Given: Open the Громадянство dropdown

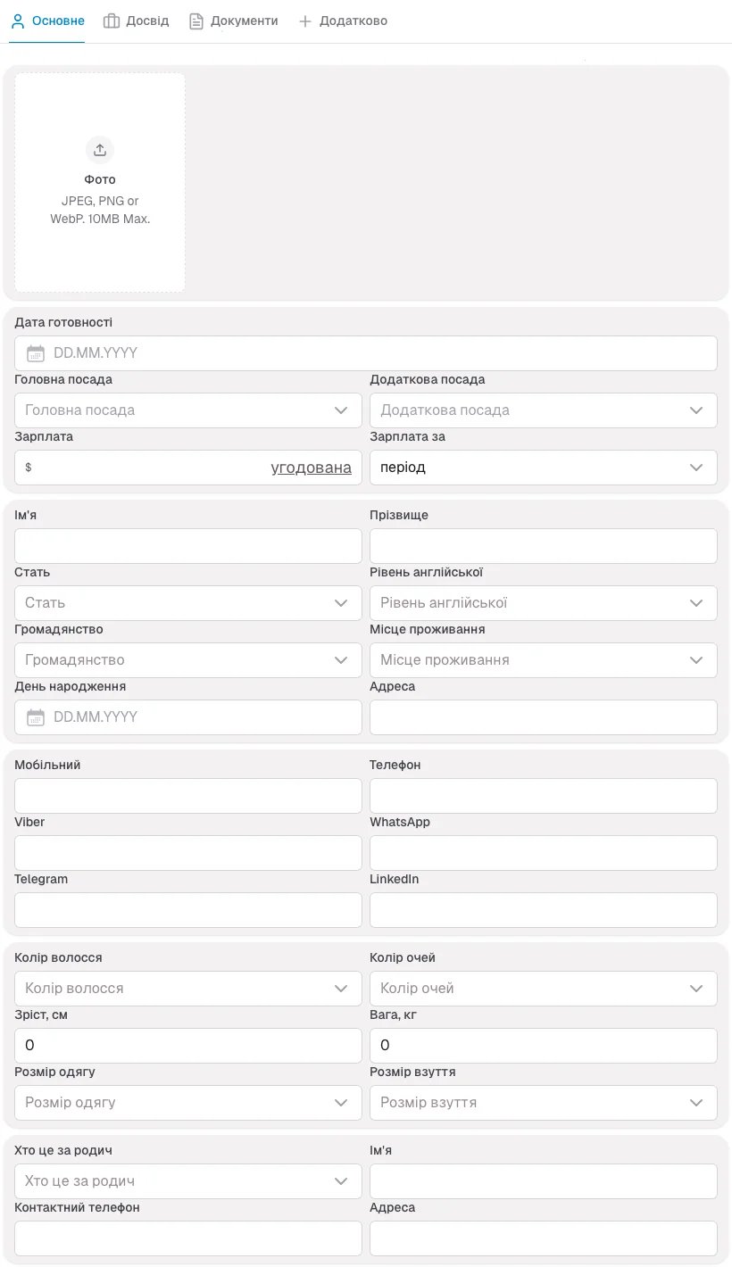Looking at the screenshot, I should 187,659.
